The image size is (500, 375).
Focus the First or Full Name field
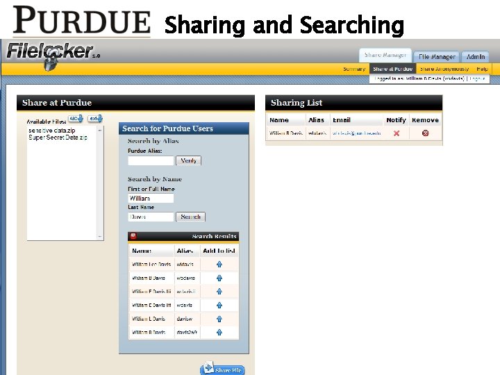[151, 198]
